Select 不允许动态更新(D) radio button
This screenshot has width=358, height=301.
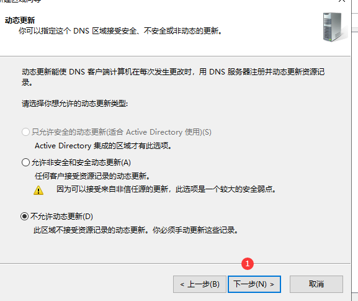click(25, 216)
